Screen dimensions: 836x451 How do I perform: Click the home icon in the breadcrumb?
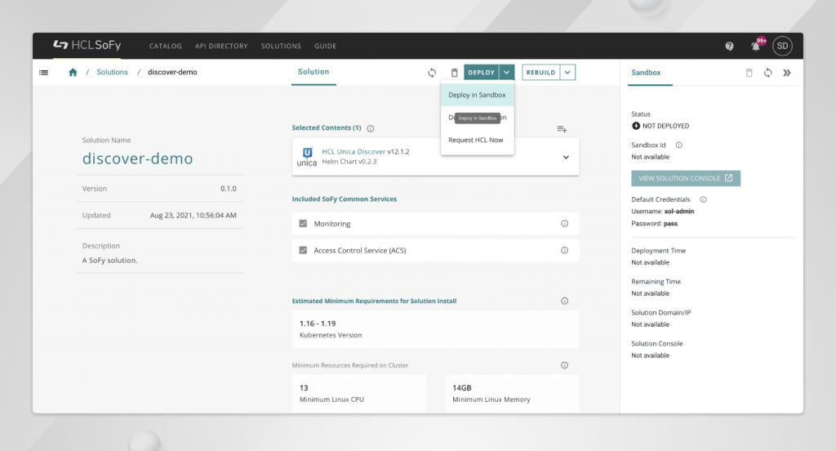click(73, 72)
